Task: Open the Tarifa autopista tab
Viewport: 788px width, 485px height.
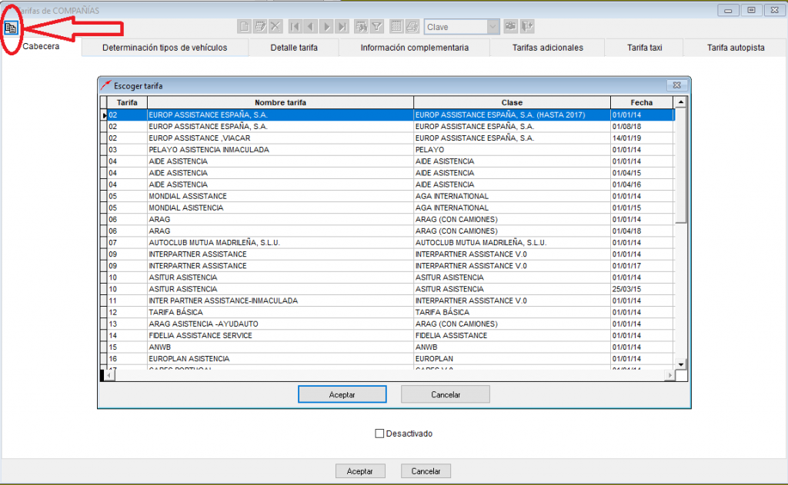Action: pos(735,48)
